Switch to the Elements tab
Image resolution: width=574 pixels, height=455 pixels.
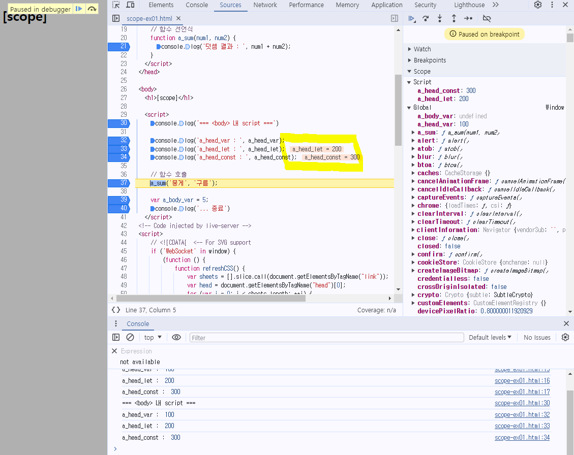pos(161,5)
